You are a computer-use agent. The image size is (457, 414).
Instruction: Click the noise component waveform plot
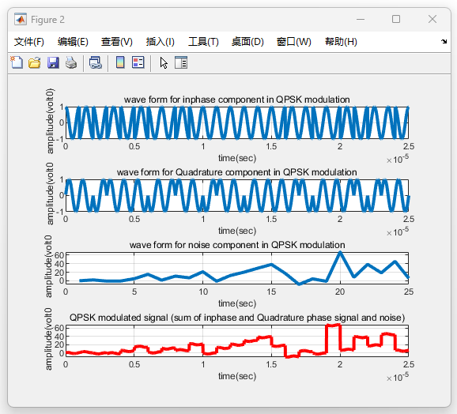coord(237,268)
